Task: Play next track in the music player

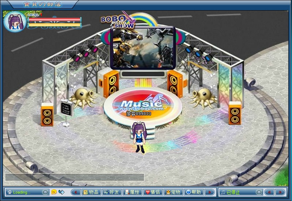Action: coord(281,192)
